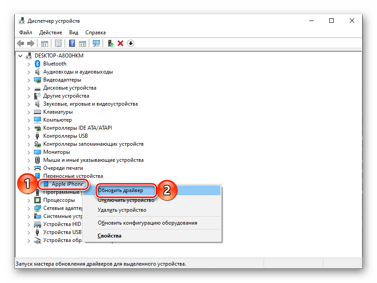Open the Help toolbar icon with question mark
377x283 pixels.
(72, 44)
